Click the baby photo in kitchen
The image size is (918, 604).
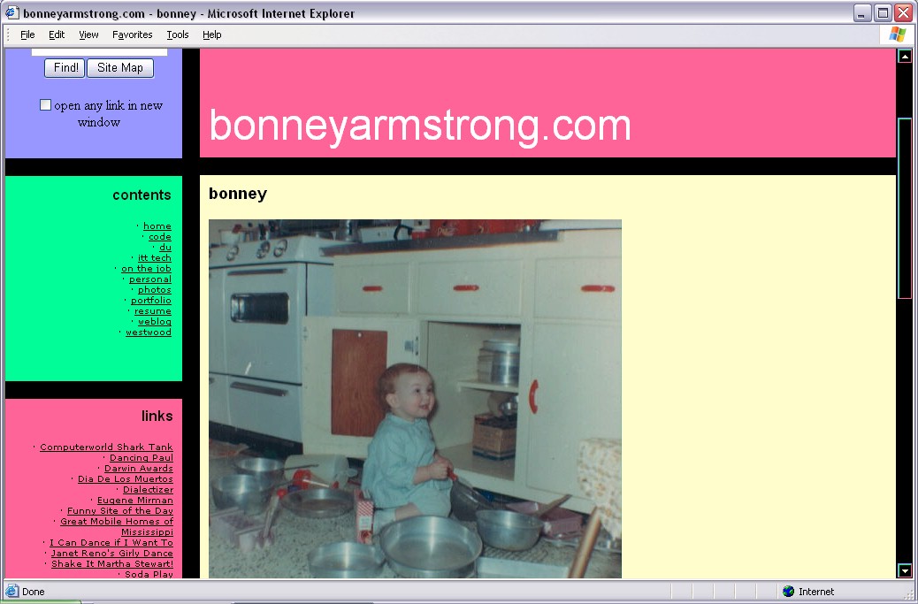coord(415,398)
